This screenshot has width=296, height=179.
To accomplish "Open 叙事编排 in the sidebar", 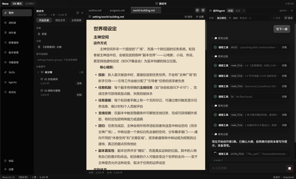I will point(17,42).
